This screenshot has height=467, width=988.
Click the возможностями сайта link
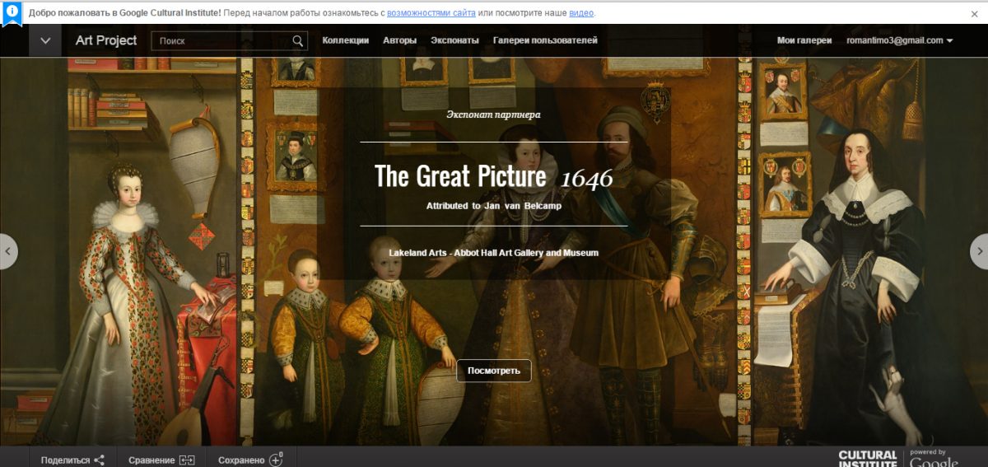[x=431, y=13]
